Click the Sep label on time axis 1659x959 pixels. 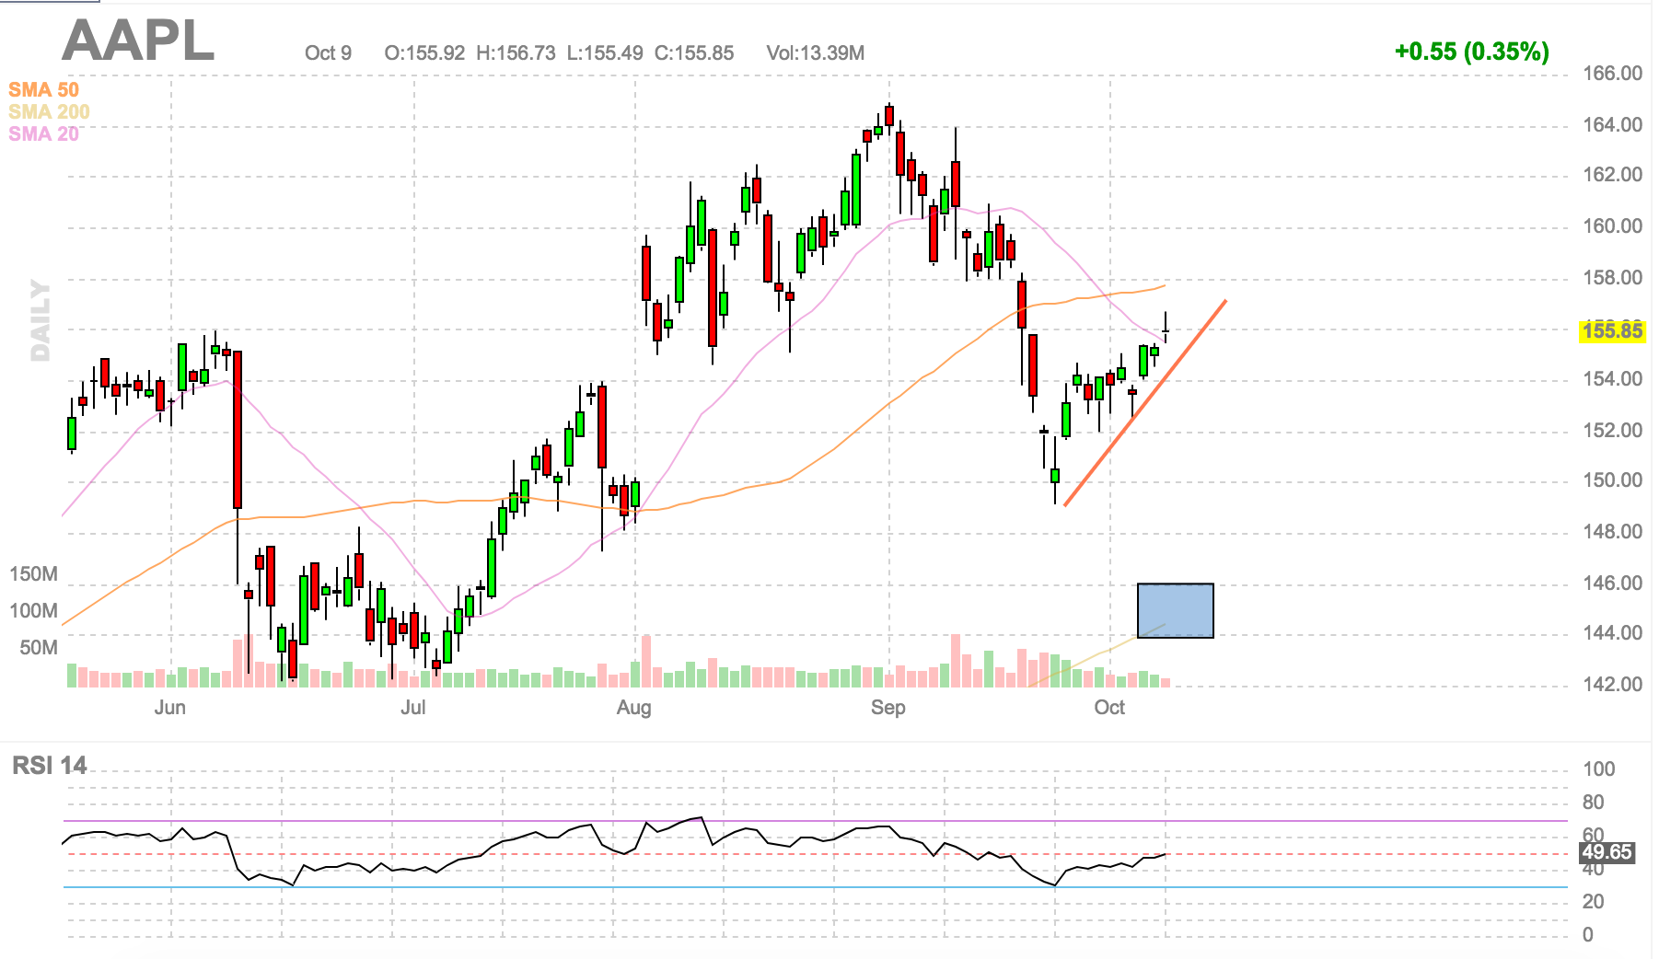tap(888, 707)
